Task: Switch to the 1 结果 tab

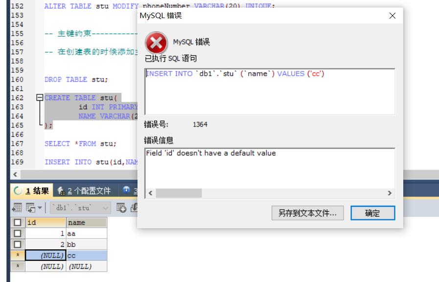Action: click(31, 191)
